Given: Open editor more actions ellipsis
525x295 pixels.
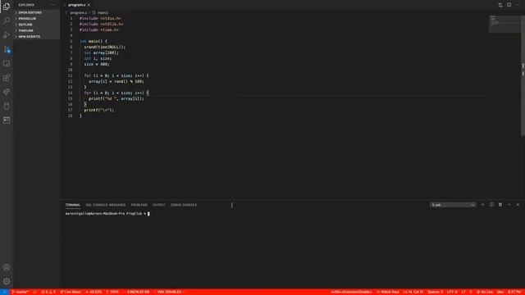Looking at the screenshot, I should [x=518, y=5].
